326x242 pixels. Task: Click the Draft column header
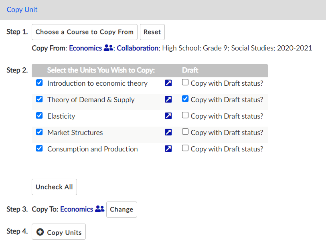tap(190, 70)
